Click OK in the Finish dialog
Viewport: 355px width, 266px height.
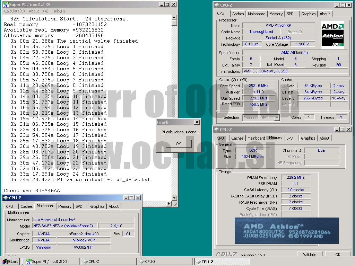(x=179, y=144)
